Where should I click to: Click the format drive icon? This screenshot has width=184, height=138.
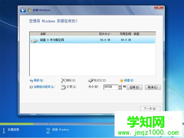pyautogui.click(x=90, y=80)
